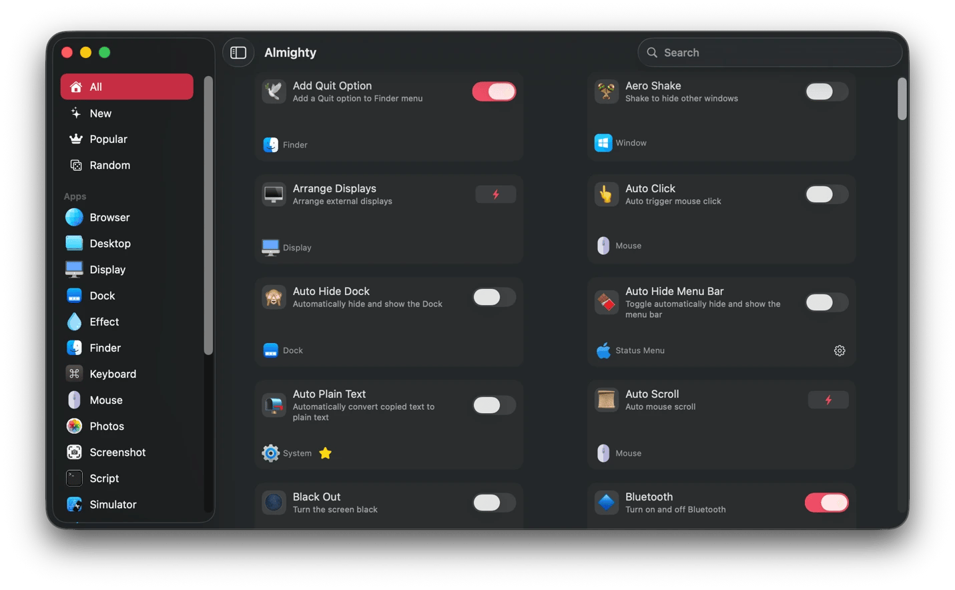Click the Add Quit Option dove icon

tap(274, 91)
